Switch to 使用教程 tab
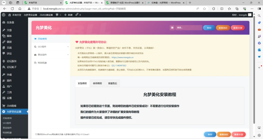The width and height of the screenshot is (263, 139). [x=97, y=83]
